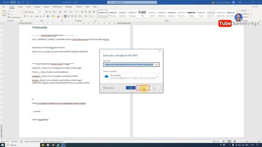Open the Review tab

pos(79,7)
